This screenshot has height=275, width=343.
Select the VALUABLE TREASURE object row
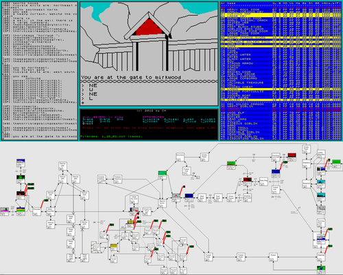pos(281,82)
